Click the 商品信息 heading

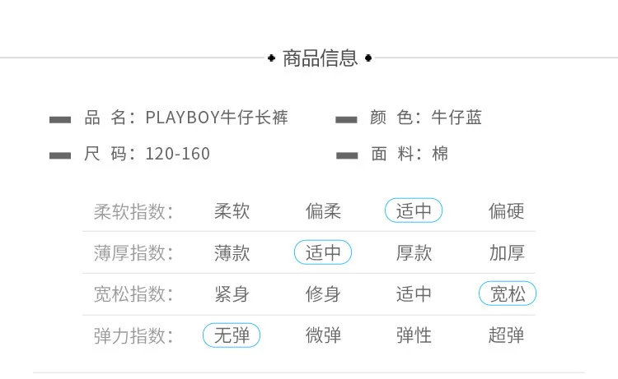320,58
